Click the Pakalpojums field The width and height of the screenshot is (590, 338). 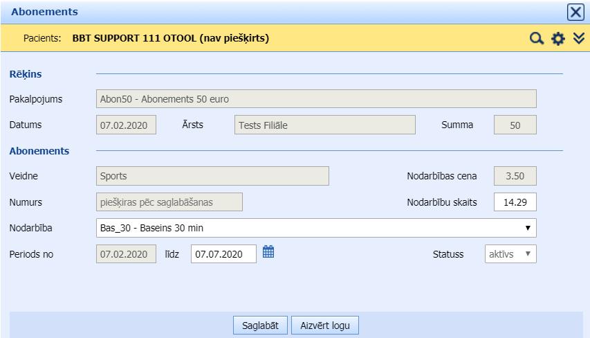point(316,99)
